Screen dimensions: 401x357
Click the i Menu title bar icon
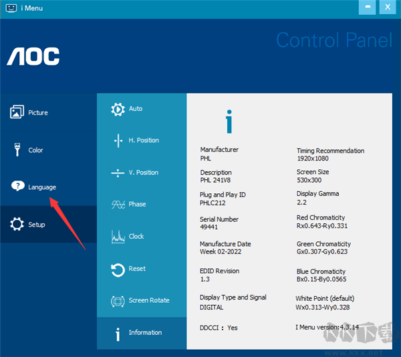pyautogui.click(x=10, y=7)
